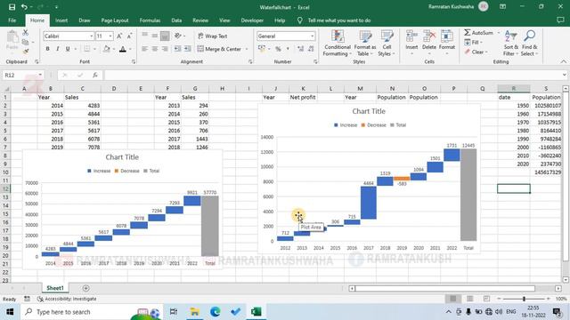Click the Decrease Decimal icon
570x320 pixels.
click(311, 49)
